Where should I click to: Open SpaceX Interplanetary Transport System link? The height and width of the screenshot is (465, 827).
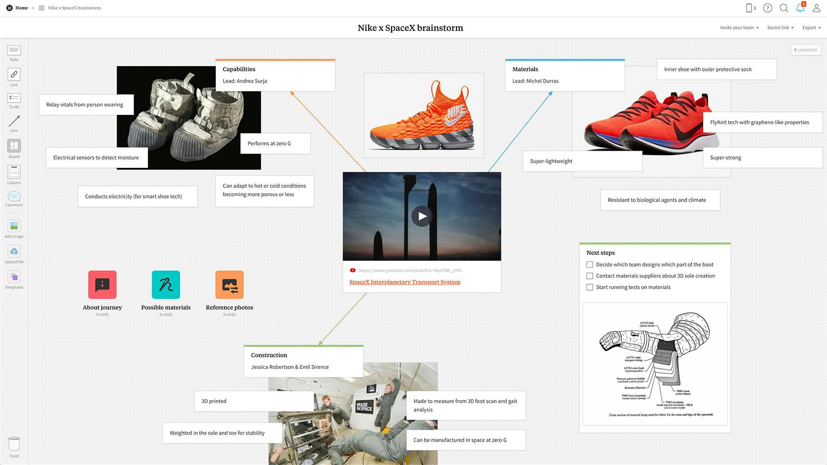pyautogui.click(x=404, y=282)
